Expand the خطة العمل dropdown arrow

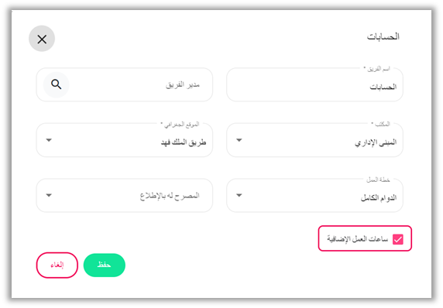239,195
